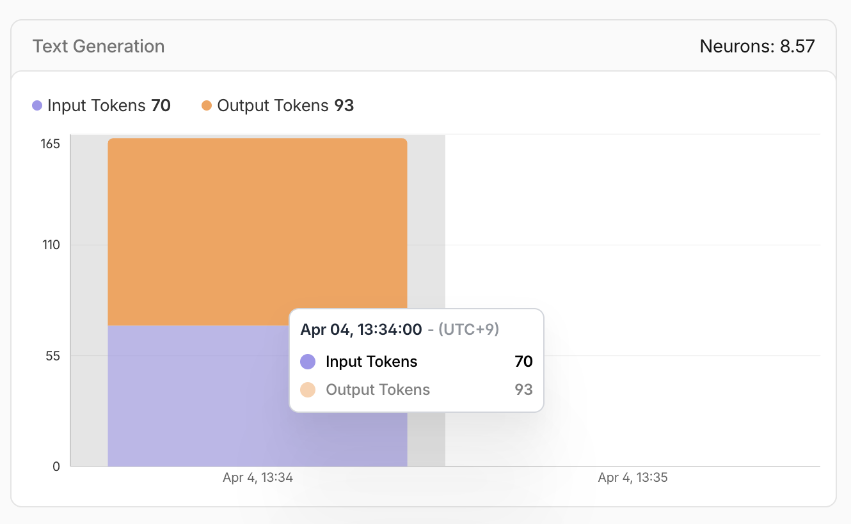Select the orange Output Tokens bar segment

point(257,231)
